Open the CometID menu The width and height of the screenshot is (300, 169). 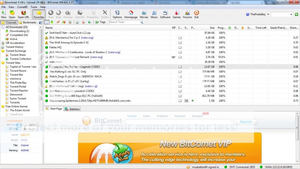click(22, 7)
